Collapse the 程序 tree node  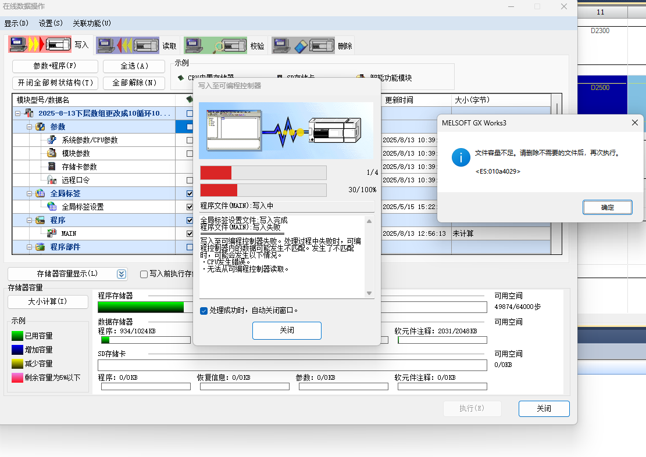coord(28,220)
